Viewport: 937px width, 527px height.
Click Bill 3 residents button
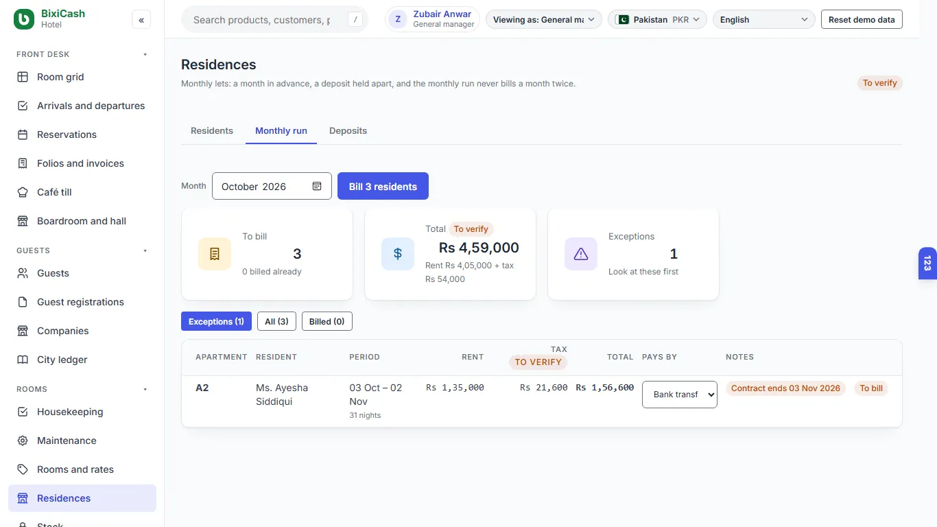(x=383, y=186)
